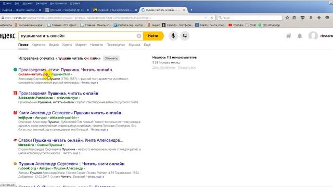Switch to the куаркод images tab
Image resolution: width=333 pixels, height=187 pixels.
(114, 10)
